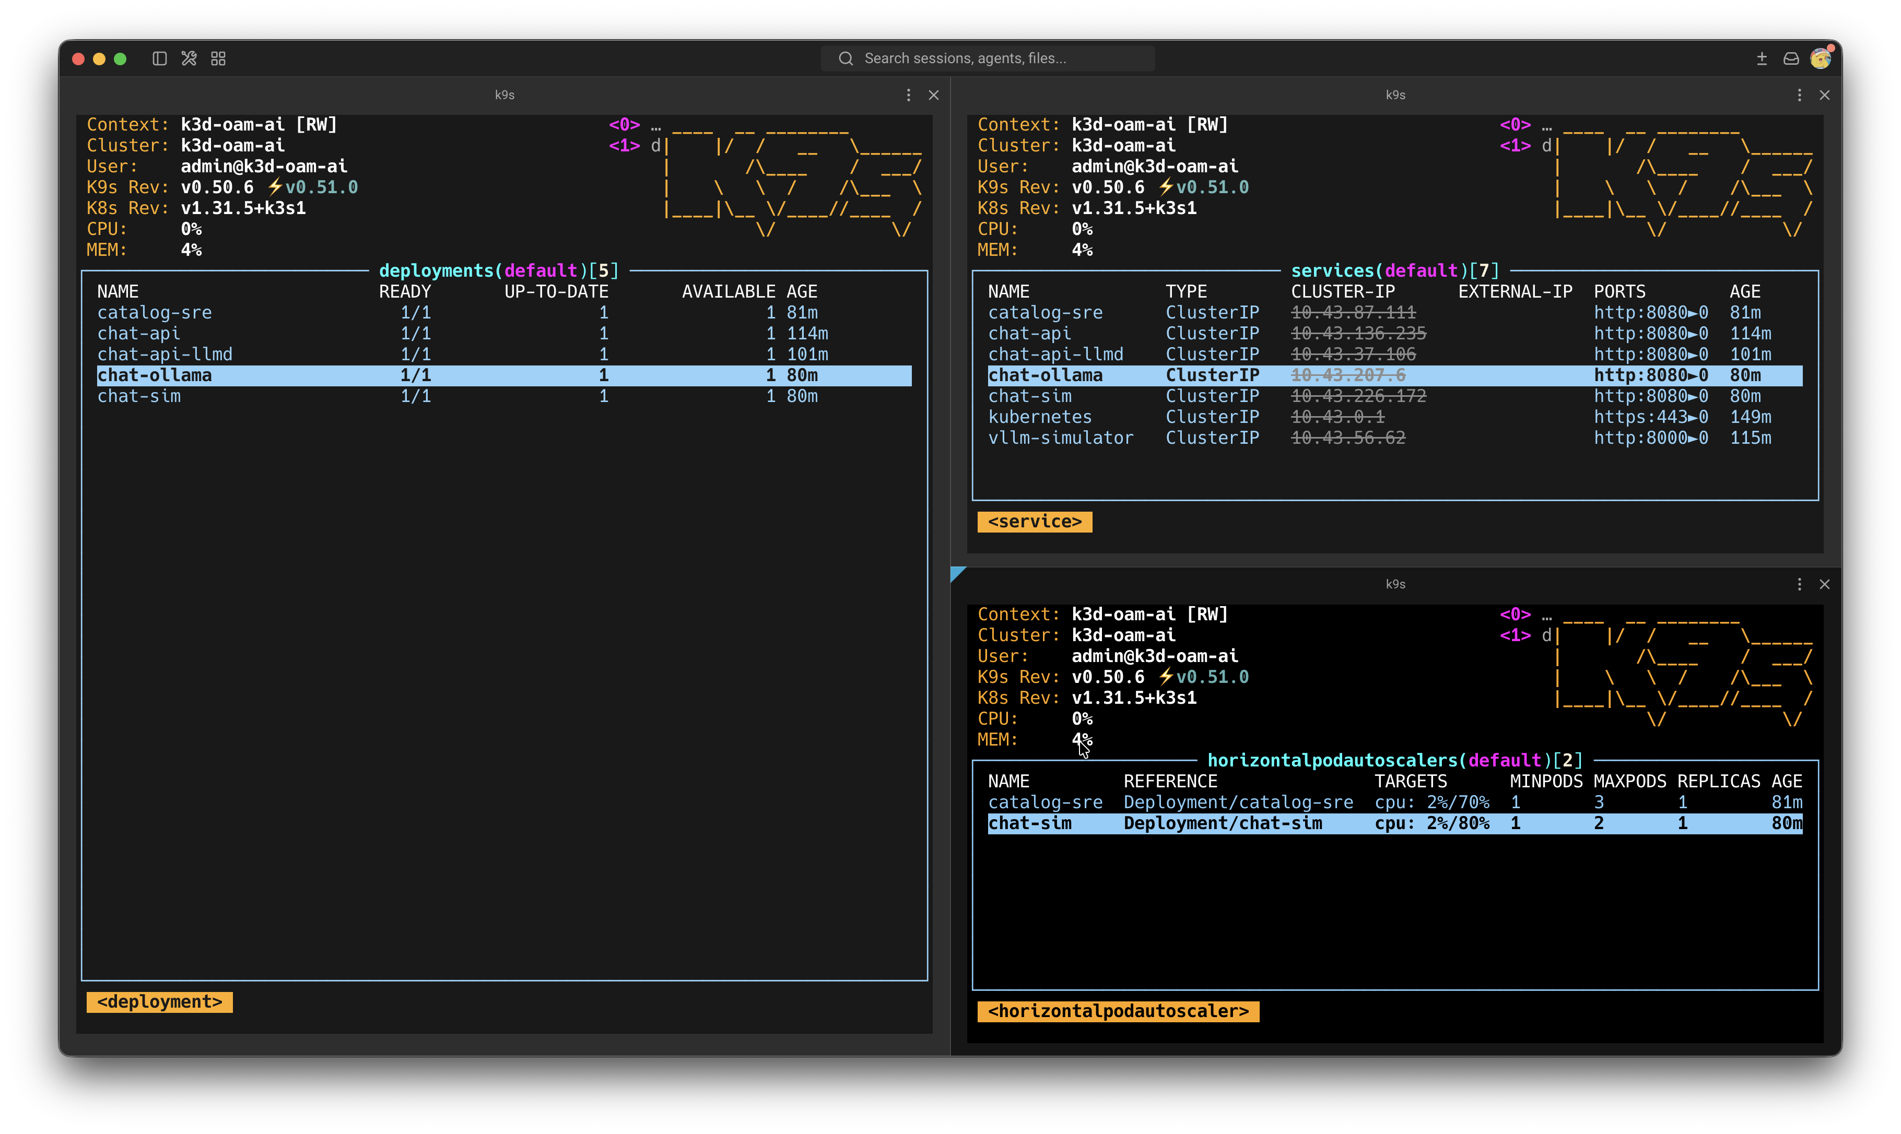This screenshot has width=1901, height=1134.
Task: Select the catalog-sre autoscaler row
Action: (1395, 802)
